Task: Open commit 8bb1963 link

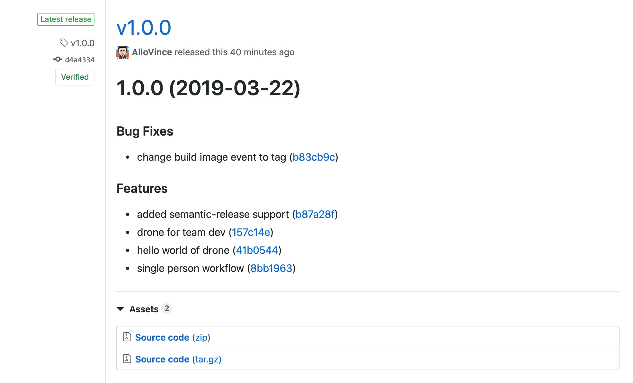Action: point(271,268)
